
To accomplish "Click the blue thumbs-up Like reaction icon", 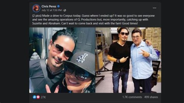I will 34,97.
